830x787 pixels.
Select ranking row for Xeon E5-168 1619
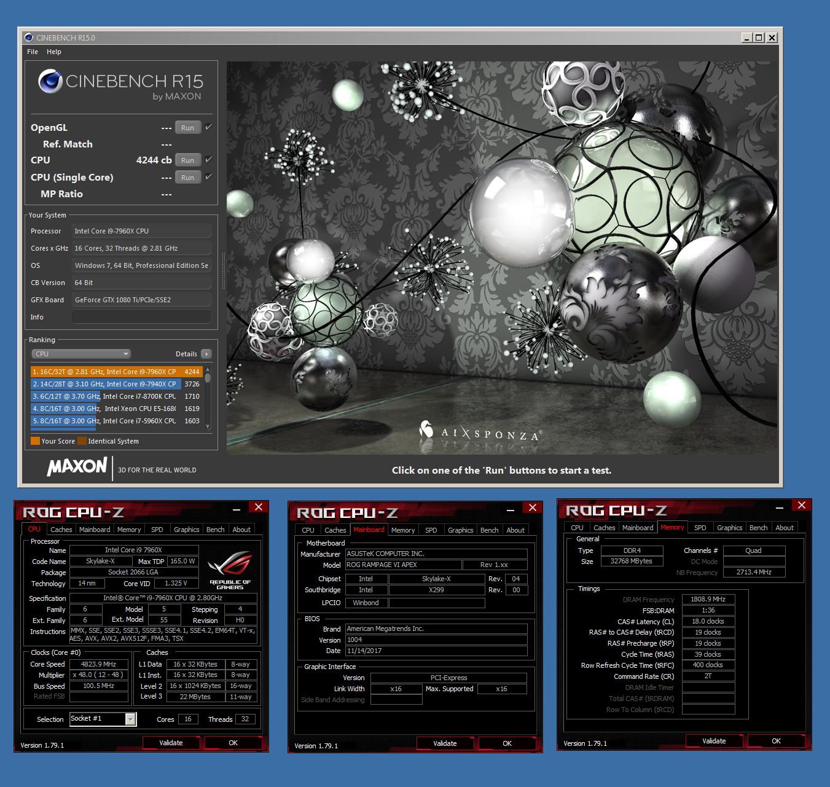point(116,409)
